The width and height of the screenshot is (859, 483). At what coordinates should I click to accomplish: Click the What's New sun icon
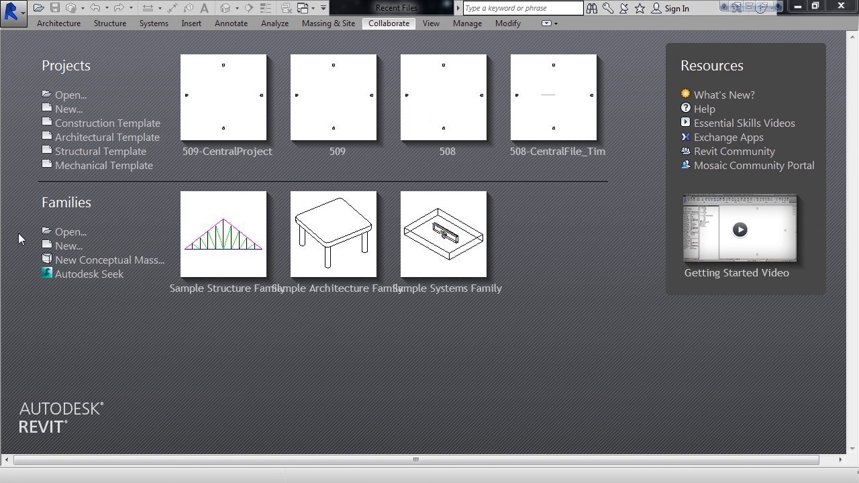click(x=685, y=94)
